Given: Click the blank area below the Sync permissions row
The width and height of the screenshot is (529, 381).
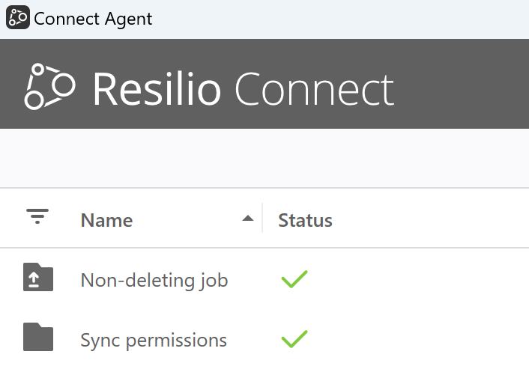Looking at the screenshot, I should [x=264, y=370].
